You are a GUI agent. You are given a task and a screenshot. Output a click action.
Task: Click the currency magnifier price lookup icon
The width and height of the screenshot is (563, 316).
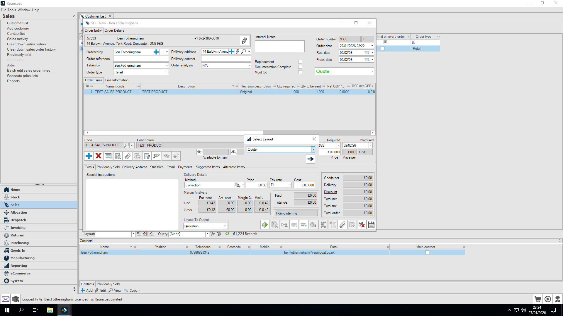tap(157, 156)
